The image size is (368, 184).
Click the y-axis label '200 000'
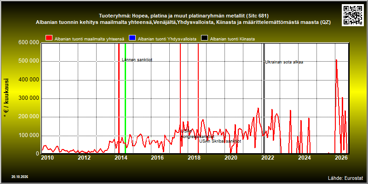click(x=29, y=117)
